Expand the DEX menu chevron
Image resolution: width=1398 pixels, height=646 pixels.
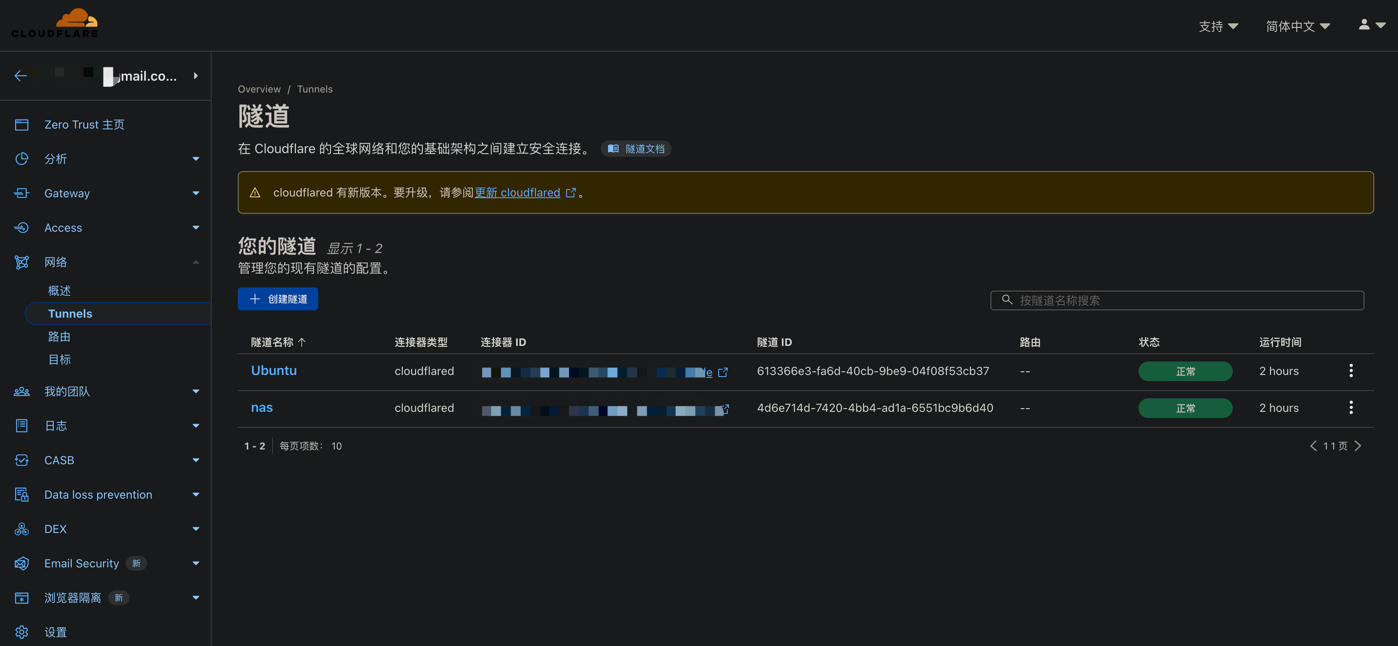(196, 529)
